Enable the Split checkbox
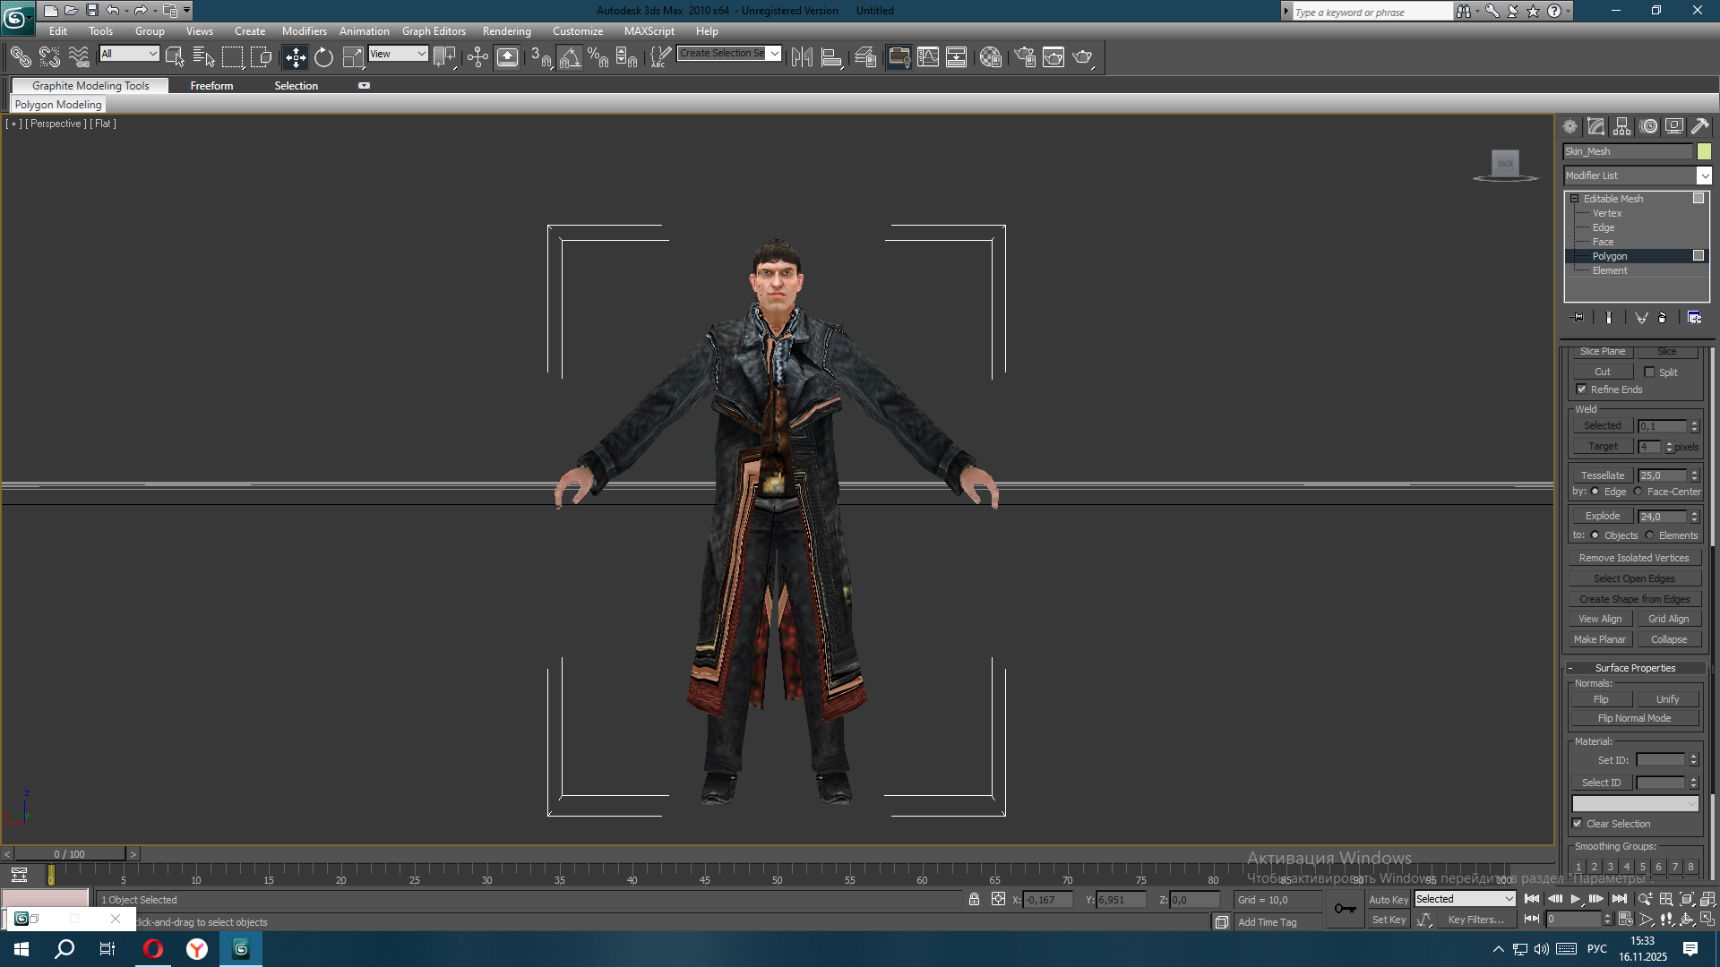 1649,372
